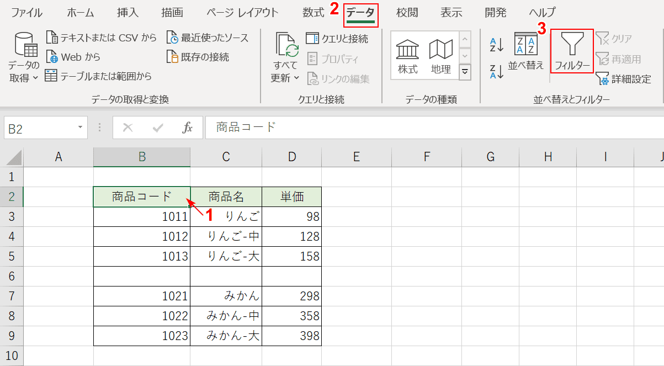664x366 pixels.
Task: Switch to the 表示 tab
Action: pyautogui.click(x=451, y=13)
